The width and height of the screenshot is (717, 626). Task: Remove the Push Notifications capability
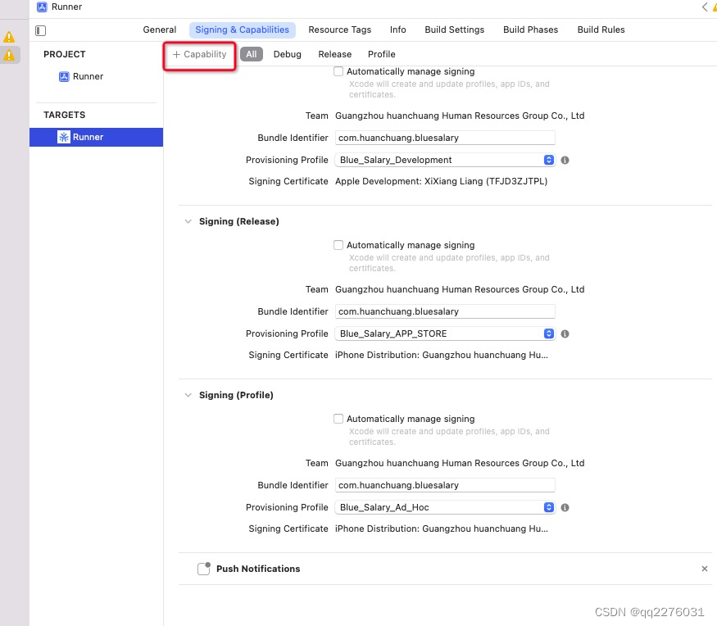[x=704, y=569]
